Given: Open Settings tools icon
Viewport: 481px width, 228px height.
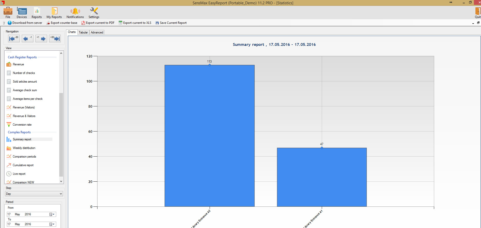Looking at the screenshot, I should [94, 13].
